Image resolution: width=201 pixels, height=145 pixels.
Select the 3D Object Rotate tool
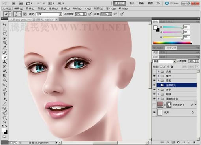point(4,109)
